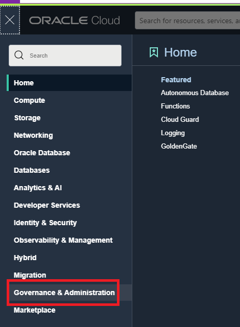240x327 pixels.
Task: Select Home in the navigation menu
Action: coord(69,83)
